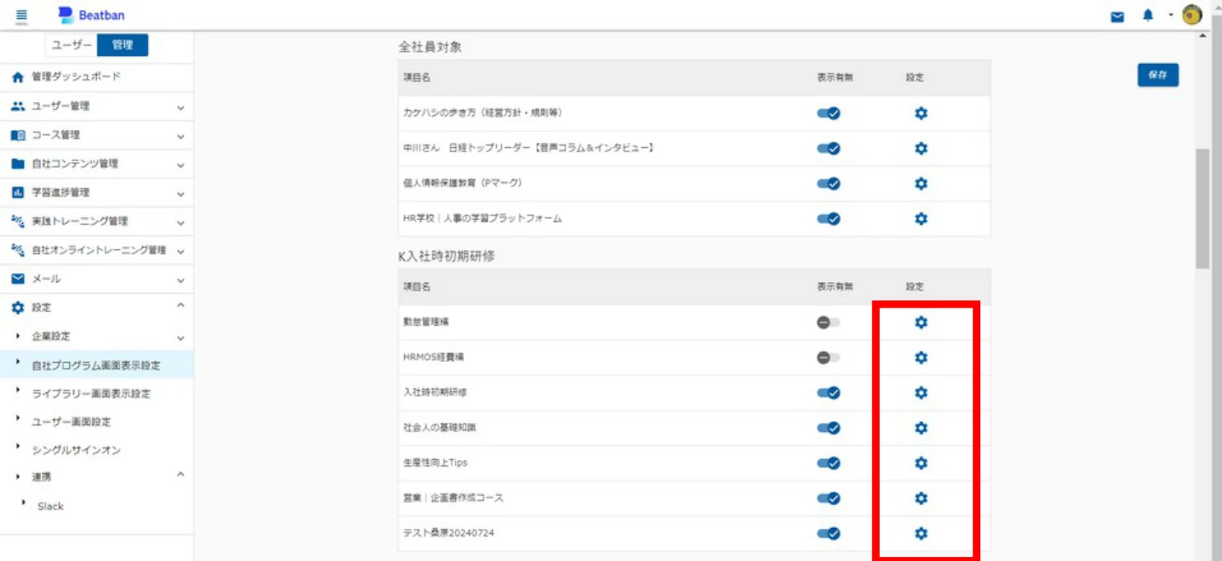Image resolution: width=1222 pixels, height=561 pixels.
Task: Click the icon beside 自社オンライントレーニング管理
Action: (x=18, y=250)
